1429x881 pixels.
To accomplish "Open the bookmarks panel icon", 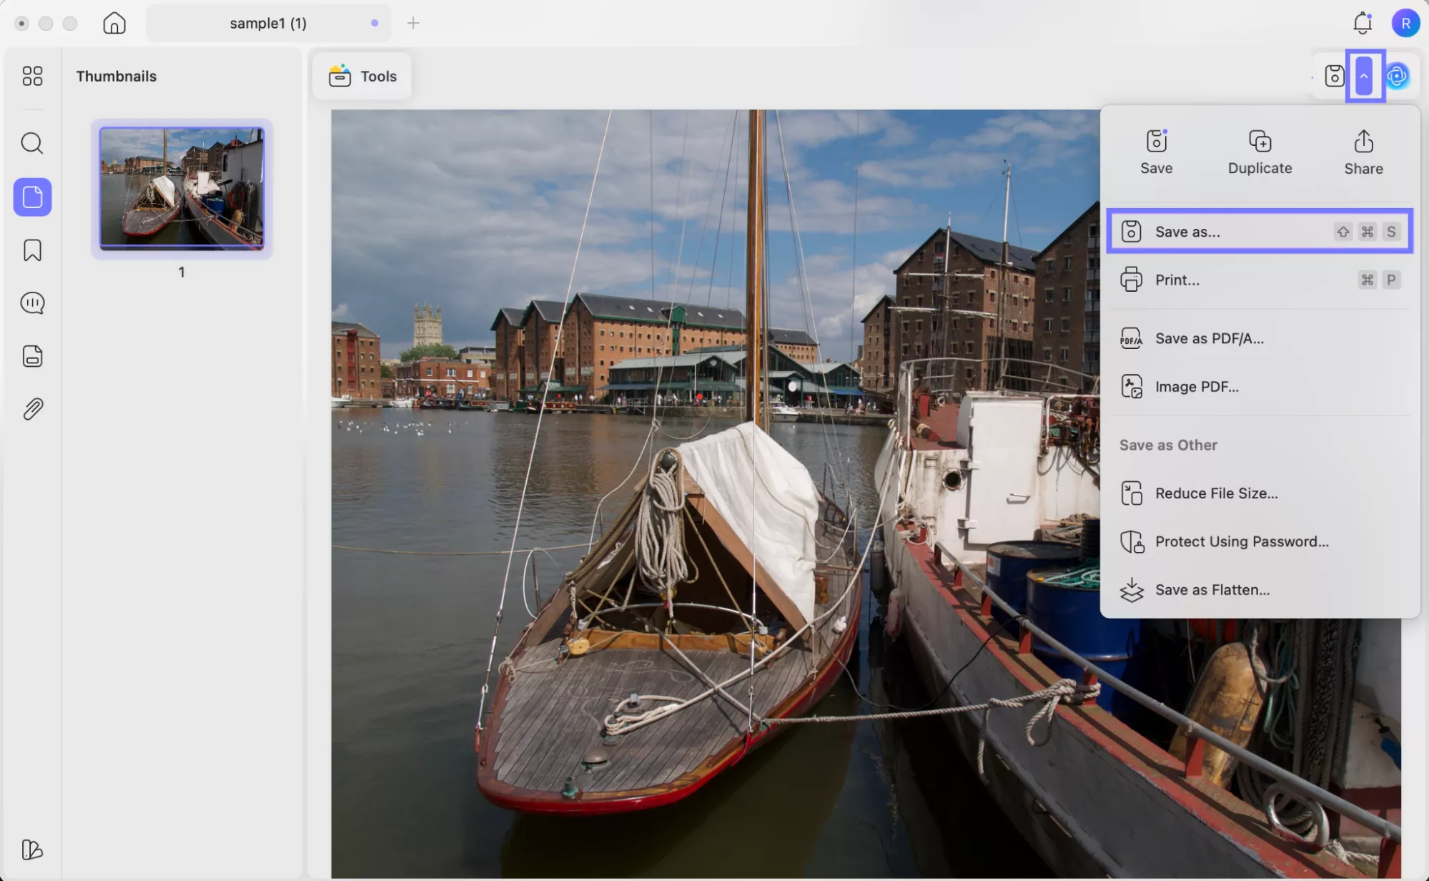I will click(32, 250).
